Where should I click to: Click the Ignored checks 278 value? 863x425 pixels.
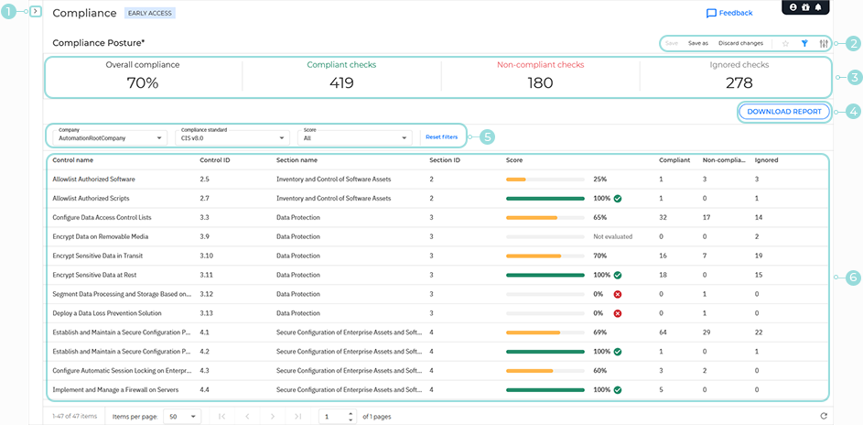click(x=739, y=83)
